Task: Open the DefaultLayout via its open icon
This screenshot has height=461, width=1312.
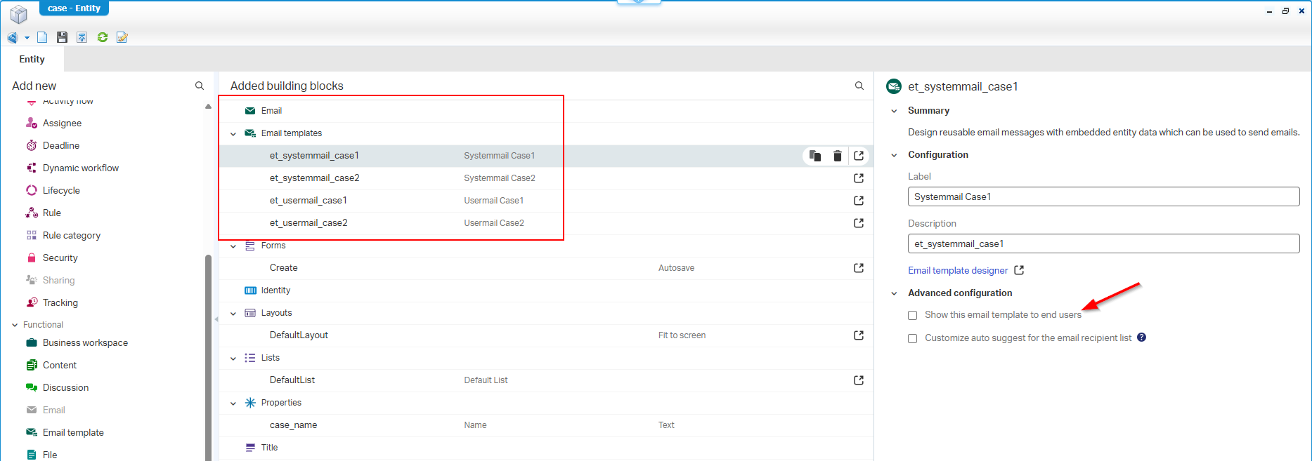Action: point(858,335)
